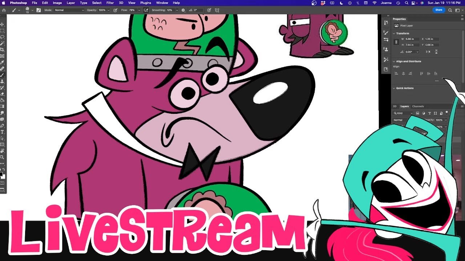Enable airbrush-style build-up effects
465x261 pixels.
pyautogui.click(x=146, y=10)
